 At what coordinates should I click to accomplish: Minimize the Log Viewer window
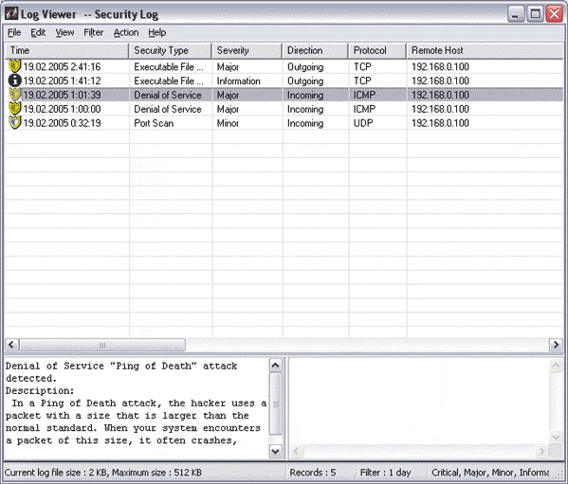(516, 14)
